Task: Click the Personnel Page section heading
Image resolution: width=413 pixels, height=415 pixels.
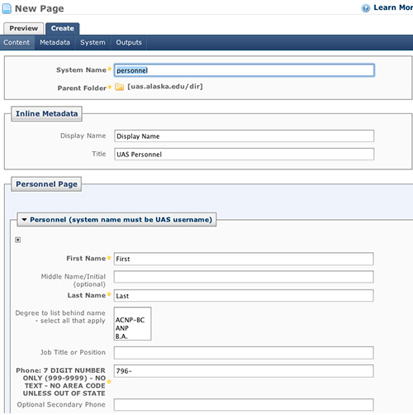Action: [46, 184]
